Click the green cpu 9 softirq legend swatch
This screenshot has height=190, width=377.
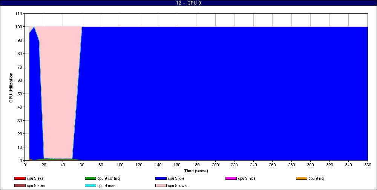(90, 178)
